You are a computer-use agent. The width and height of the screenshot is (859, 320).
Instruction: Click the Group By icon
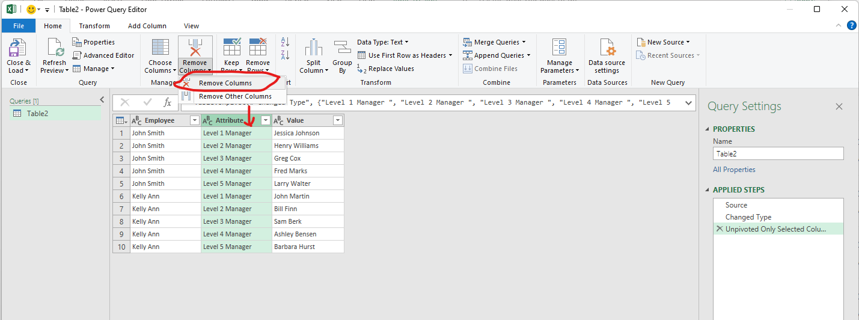click(342, 48)
